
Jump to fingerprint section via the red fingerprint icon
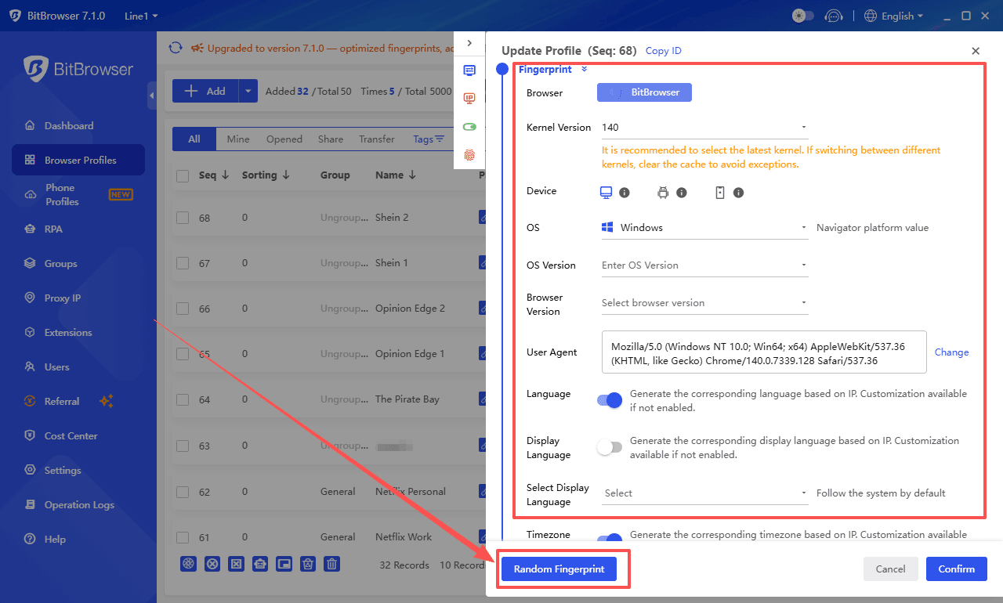(469, 154)
